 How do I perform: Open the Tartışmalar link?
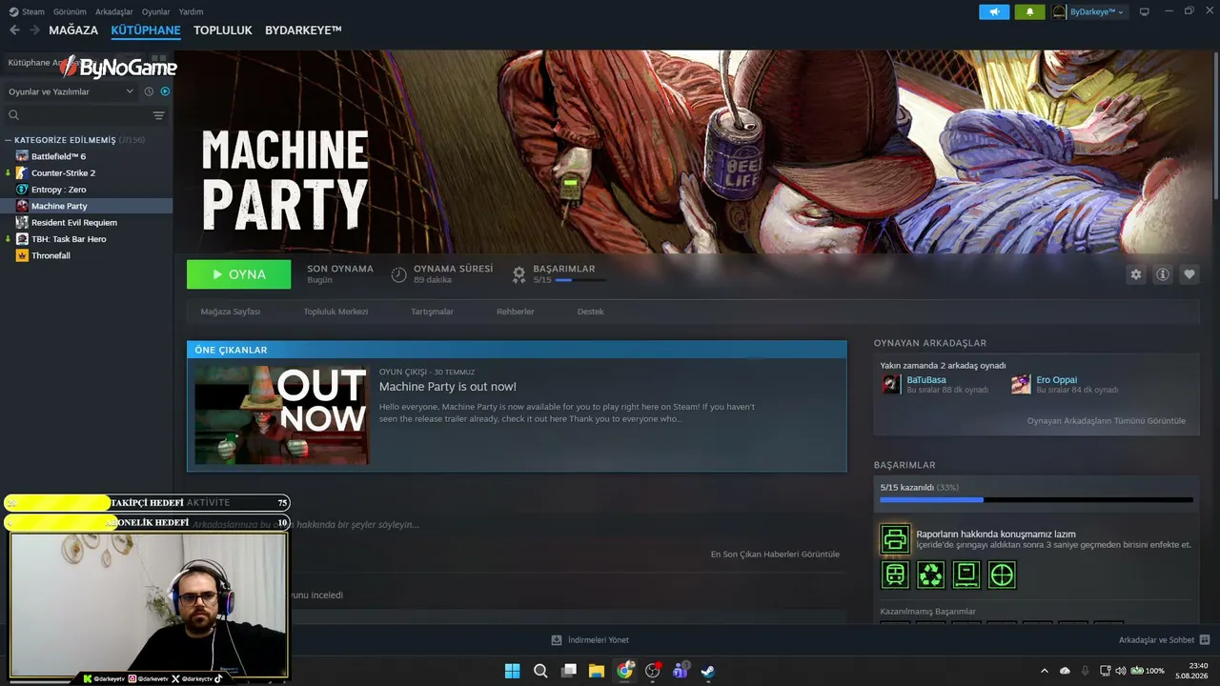pyautogui.click(x=432, y=312)
